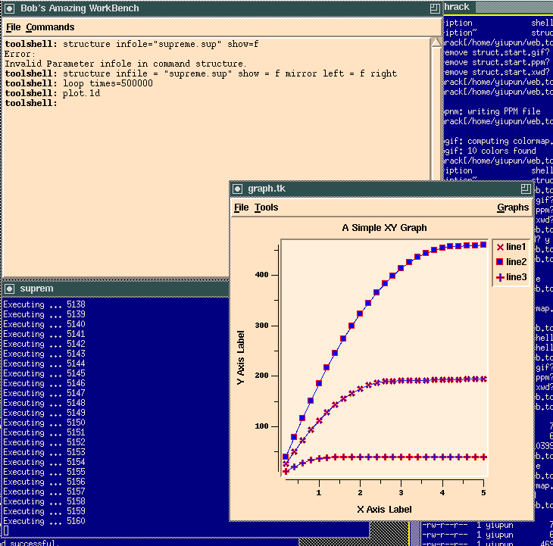The image size is (553, 546).
Task: Click the line2 square marker in legend
Action: tap(500, 262)
